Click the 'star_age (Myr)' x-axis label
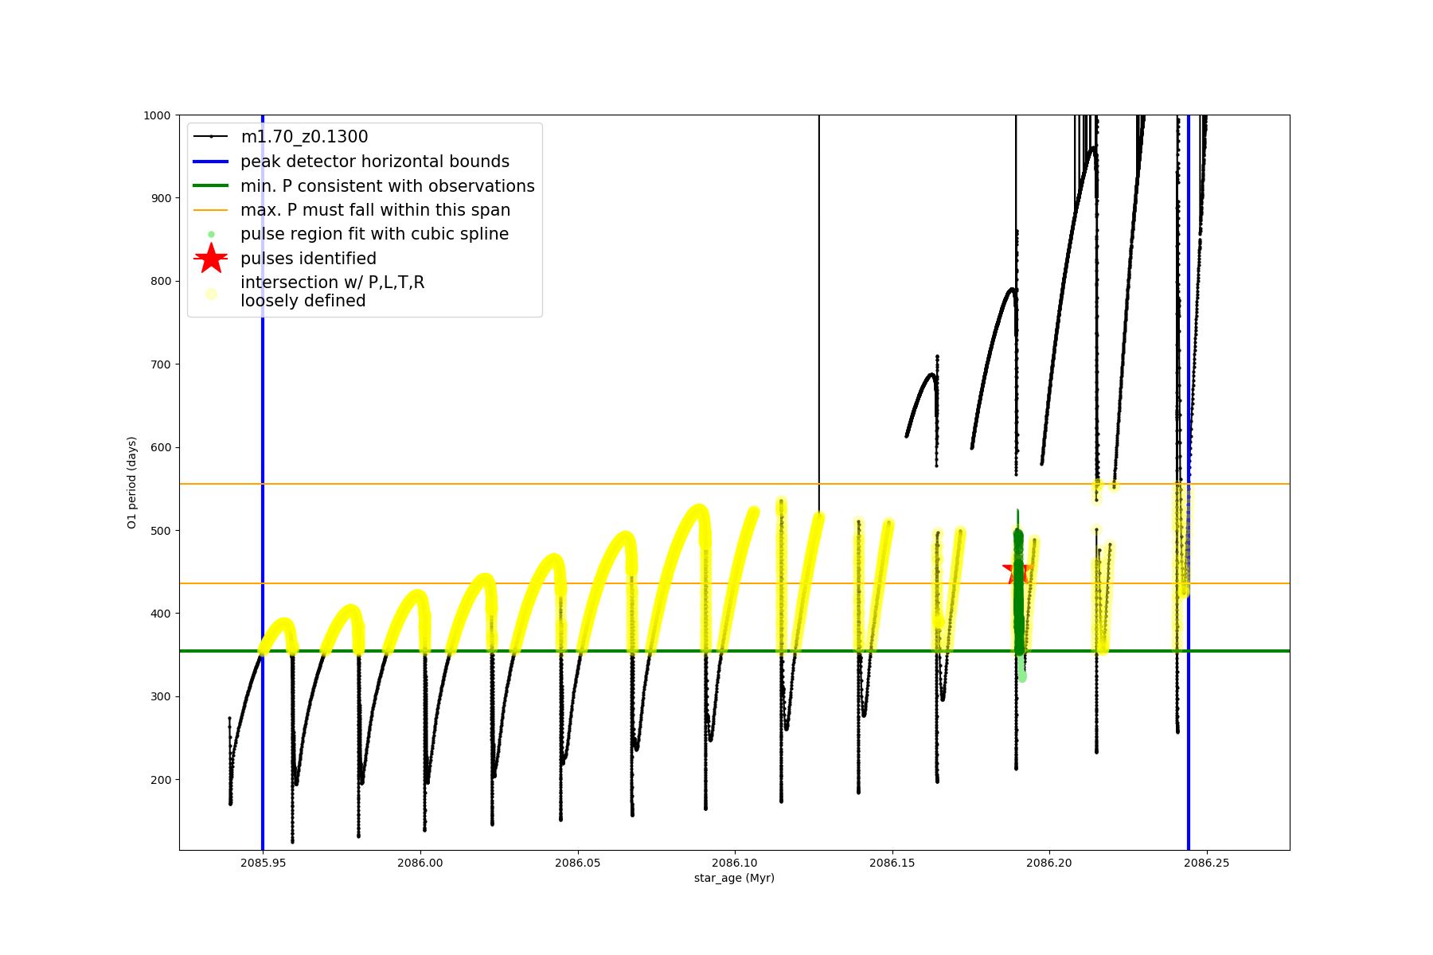Image resolution: width=1433 pixels, height=955 pixels. [734, 878]
